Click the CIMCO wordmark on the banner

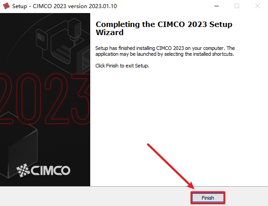[51, 170]
